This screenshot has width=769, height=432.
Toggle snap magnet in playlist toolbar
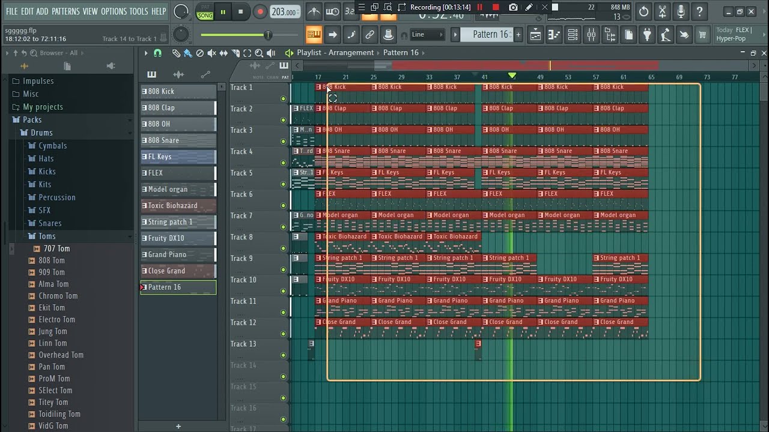[x=158, y=53]
